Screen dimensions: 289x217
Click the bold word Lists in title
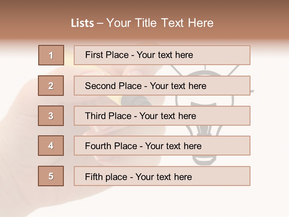coord(82,23)
